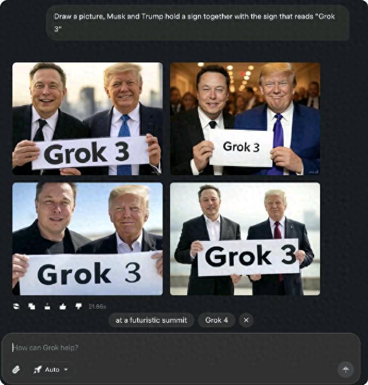Viewport: 368px width, 385px height.
Task: Open the top-right image with small Grok 3 sign
Action: (x=245, y=119)
